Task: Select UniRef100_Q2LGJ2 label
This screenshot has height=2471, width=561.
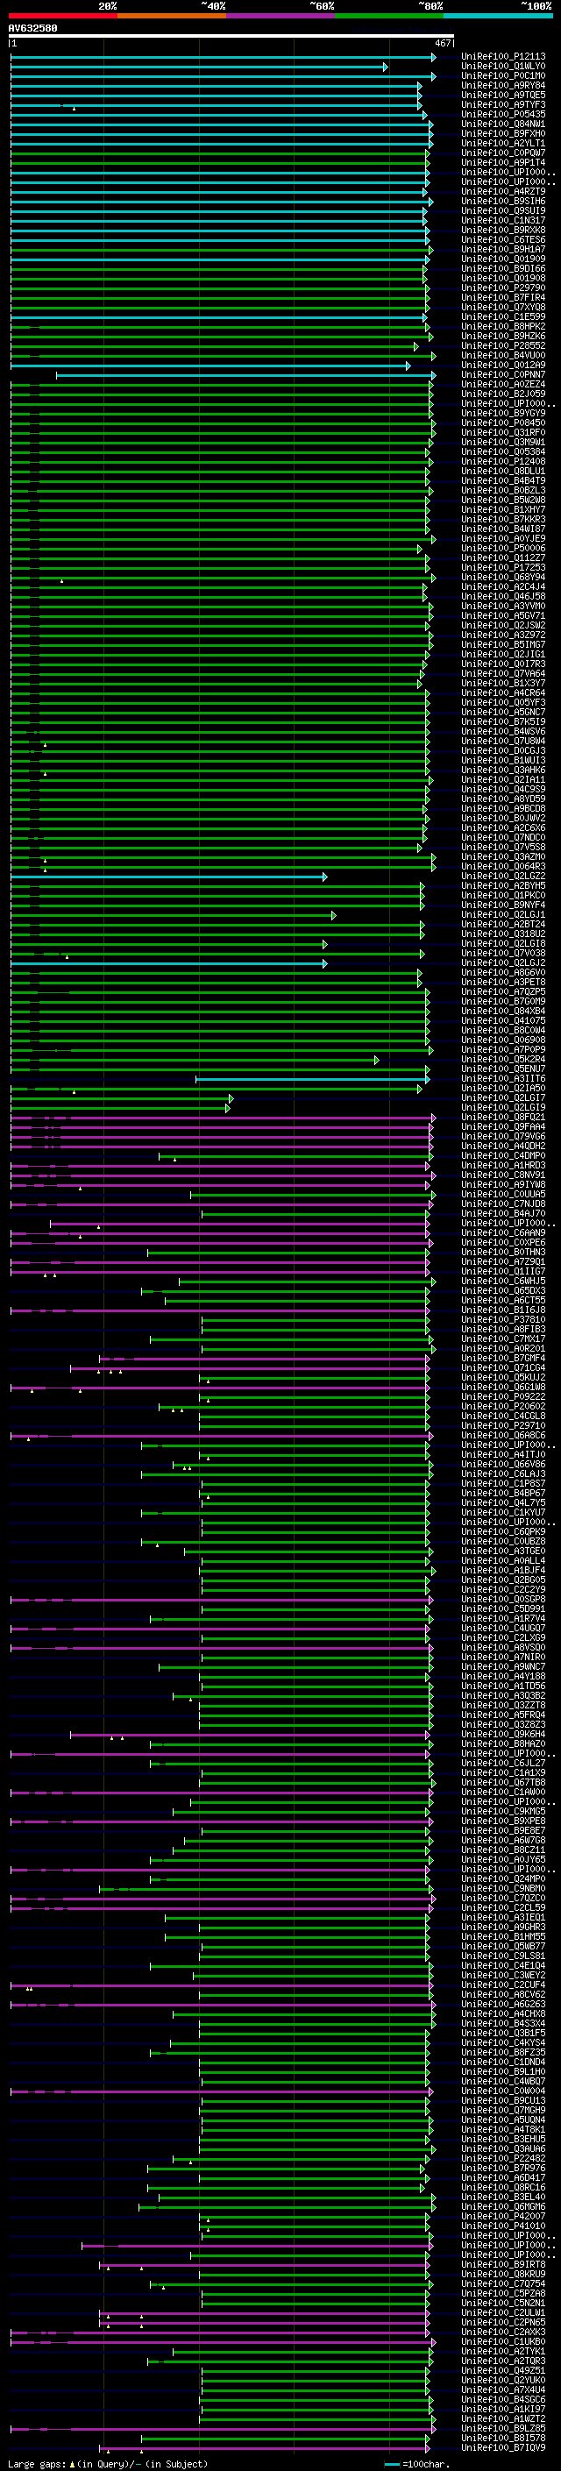Action: (503, 962)
